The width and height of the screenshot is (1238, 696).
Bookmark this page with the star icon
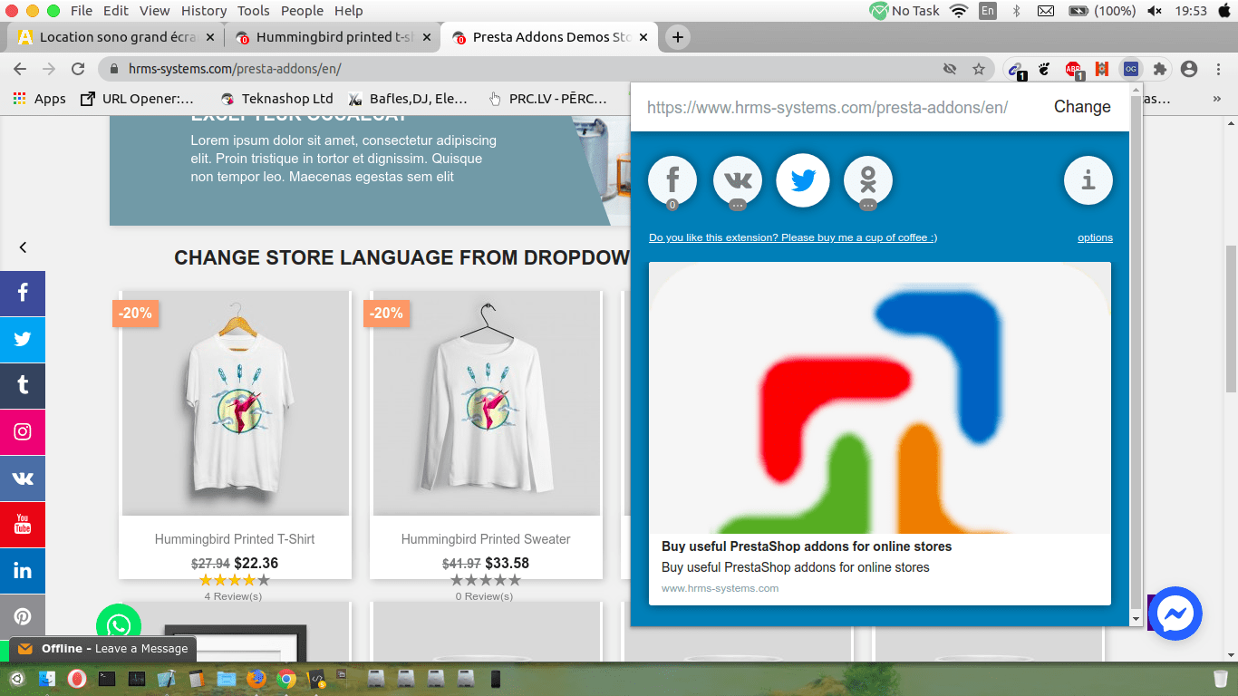coord(979,69)
